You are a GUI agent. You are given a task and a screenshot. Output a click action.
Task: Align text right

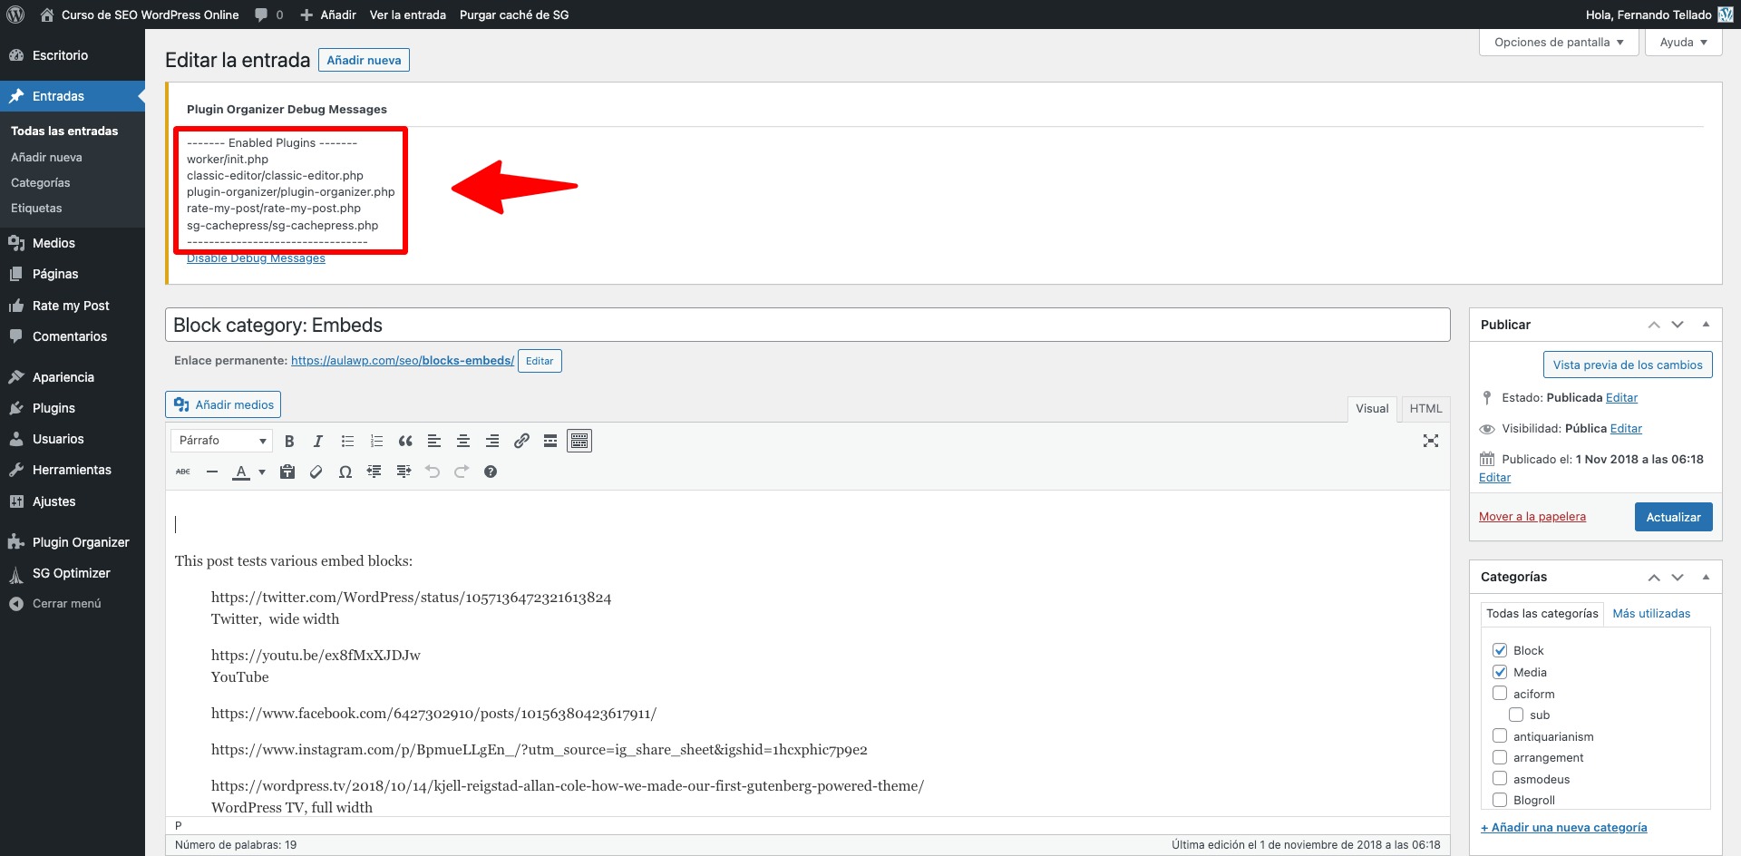[x=492, y=441]
